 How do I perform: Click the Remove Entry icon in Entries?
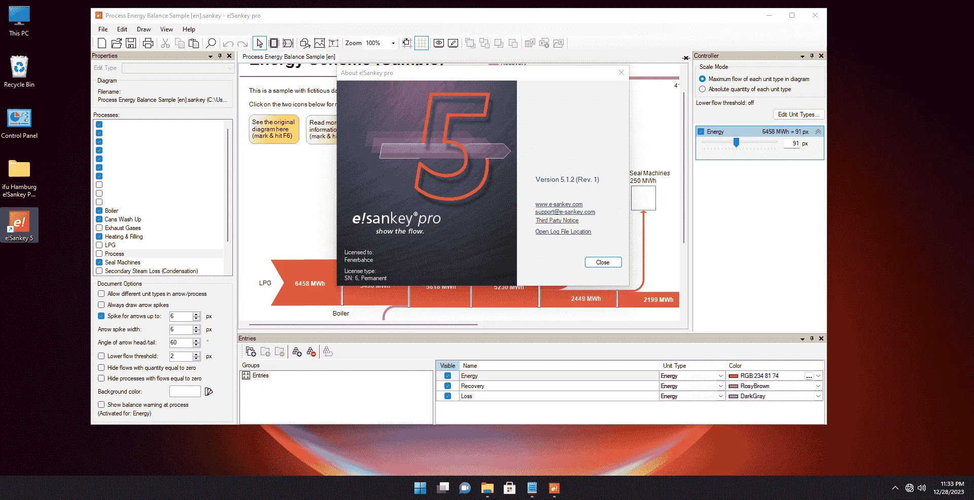(x=311, y=352)
